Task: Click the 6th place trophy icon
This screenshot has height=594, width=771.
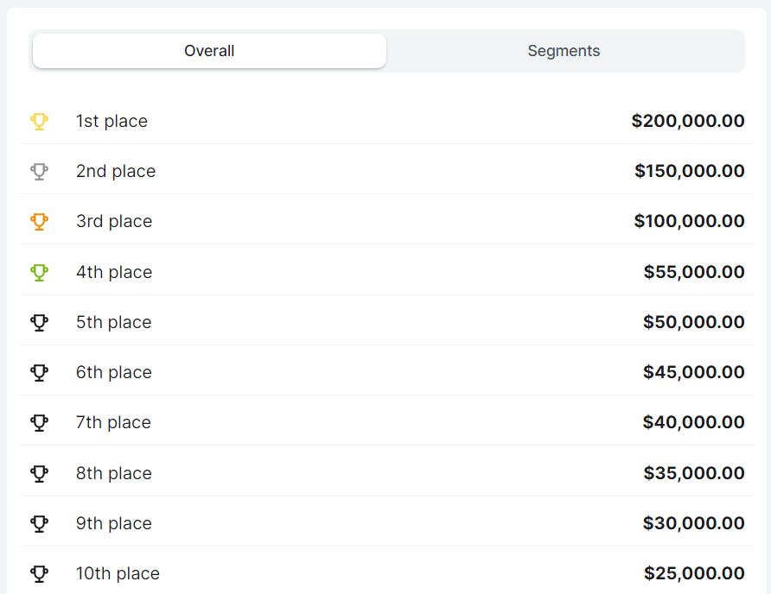Action: (x=40, y=372)
